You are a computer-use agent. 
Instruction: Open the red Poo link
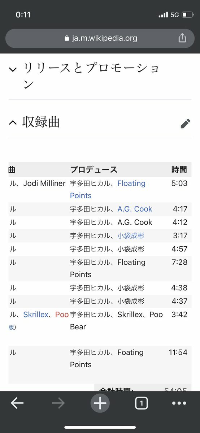pyautogui.click(x=62, y=315)
